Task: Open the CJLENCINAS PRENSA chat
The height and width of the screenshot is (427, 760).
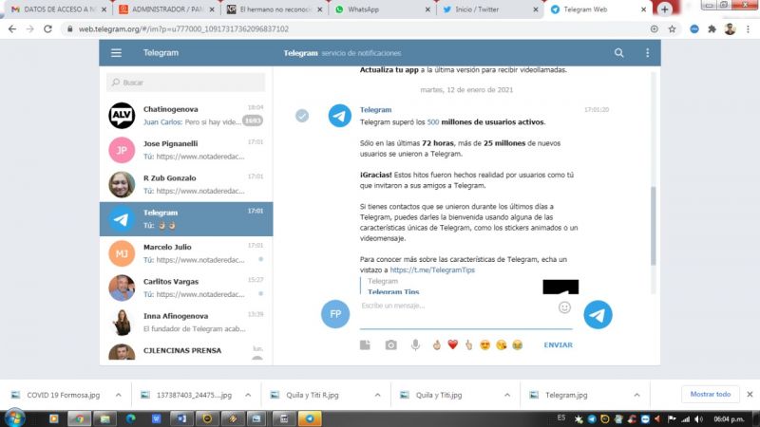Action: (186, 351)
